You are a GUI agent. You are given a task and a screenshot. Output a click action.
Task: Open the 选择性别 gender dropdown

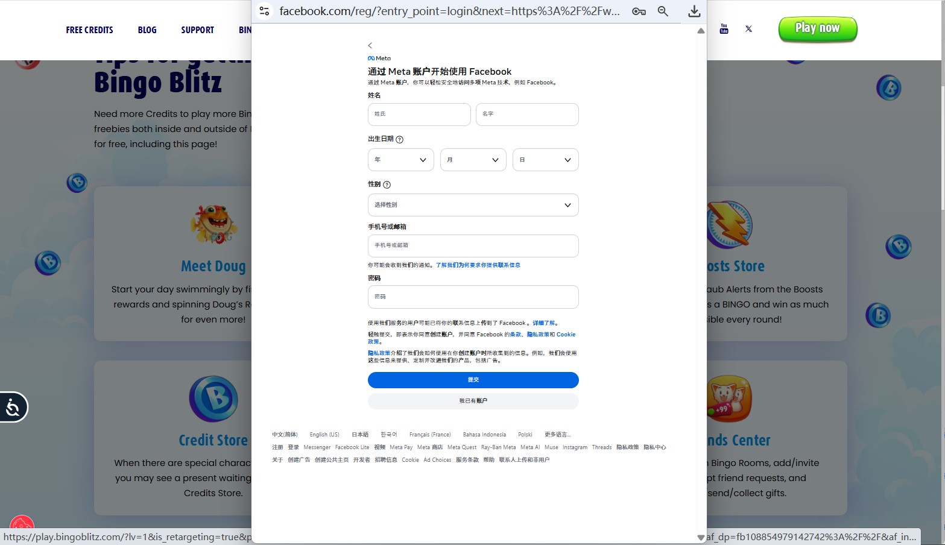tap(473, 205)
